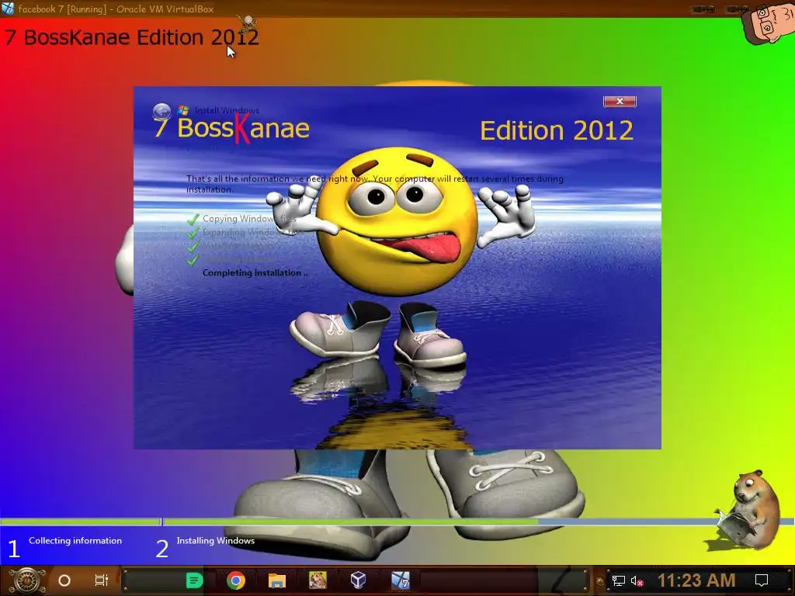Screen dimensions: 795x596
Task: Open taskbar clock showing 11:23 AM
Action: tap(696, 580)
